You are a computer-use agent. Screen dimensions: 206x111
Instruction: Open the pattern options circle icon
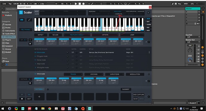point(48,89)
